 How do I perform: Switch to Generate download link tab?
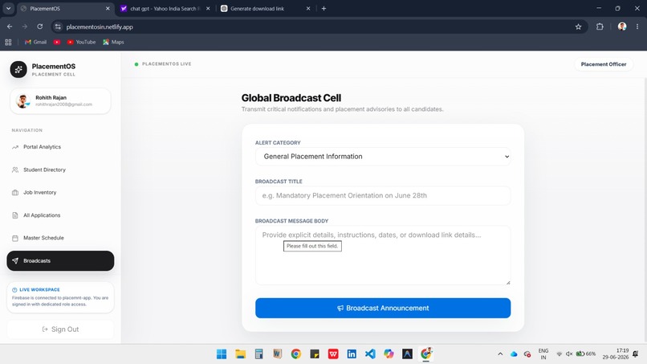pyautogui.click(x=264, y=8)
